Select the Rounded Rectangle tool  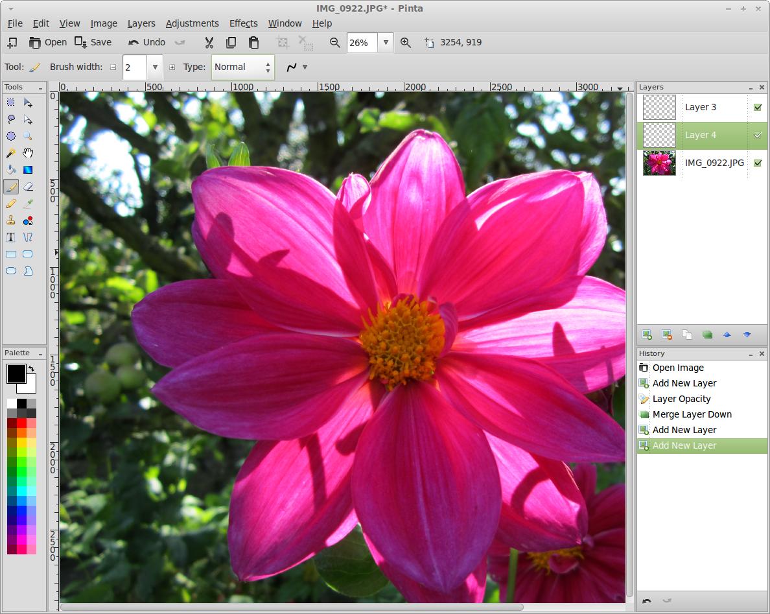[28, 254]
